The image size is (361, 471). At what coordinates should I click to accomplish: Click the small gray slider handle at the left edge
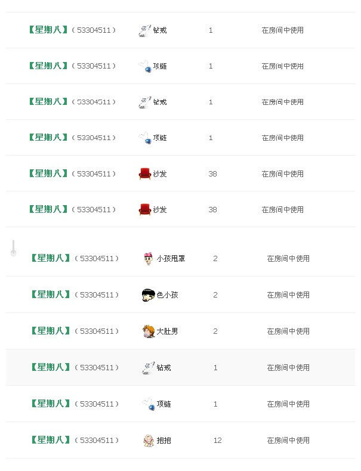pos(13,248)
